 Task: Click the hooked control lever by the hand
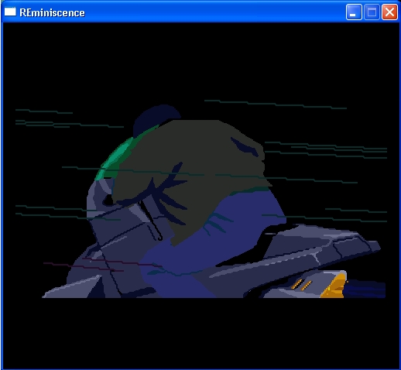[153, 222]
